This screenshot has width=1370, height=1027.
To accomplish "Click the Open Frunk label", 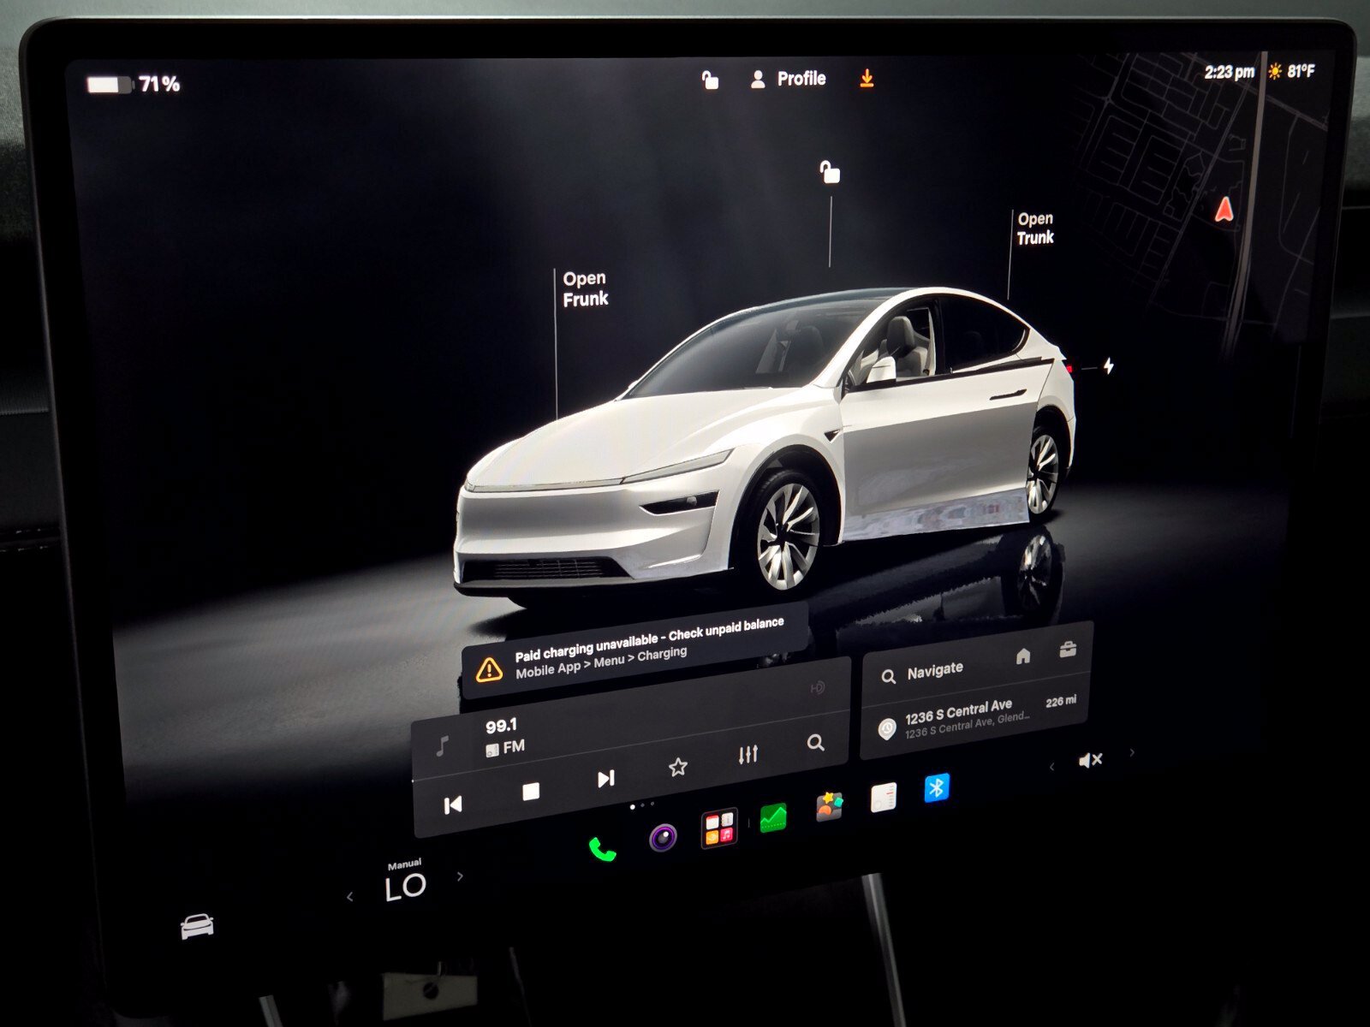I will pos(586,288).
